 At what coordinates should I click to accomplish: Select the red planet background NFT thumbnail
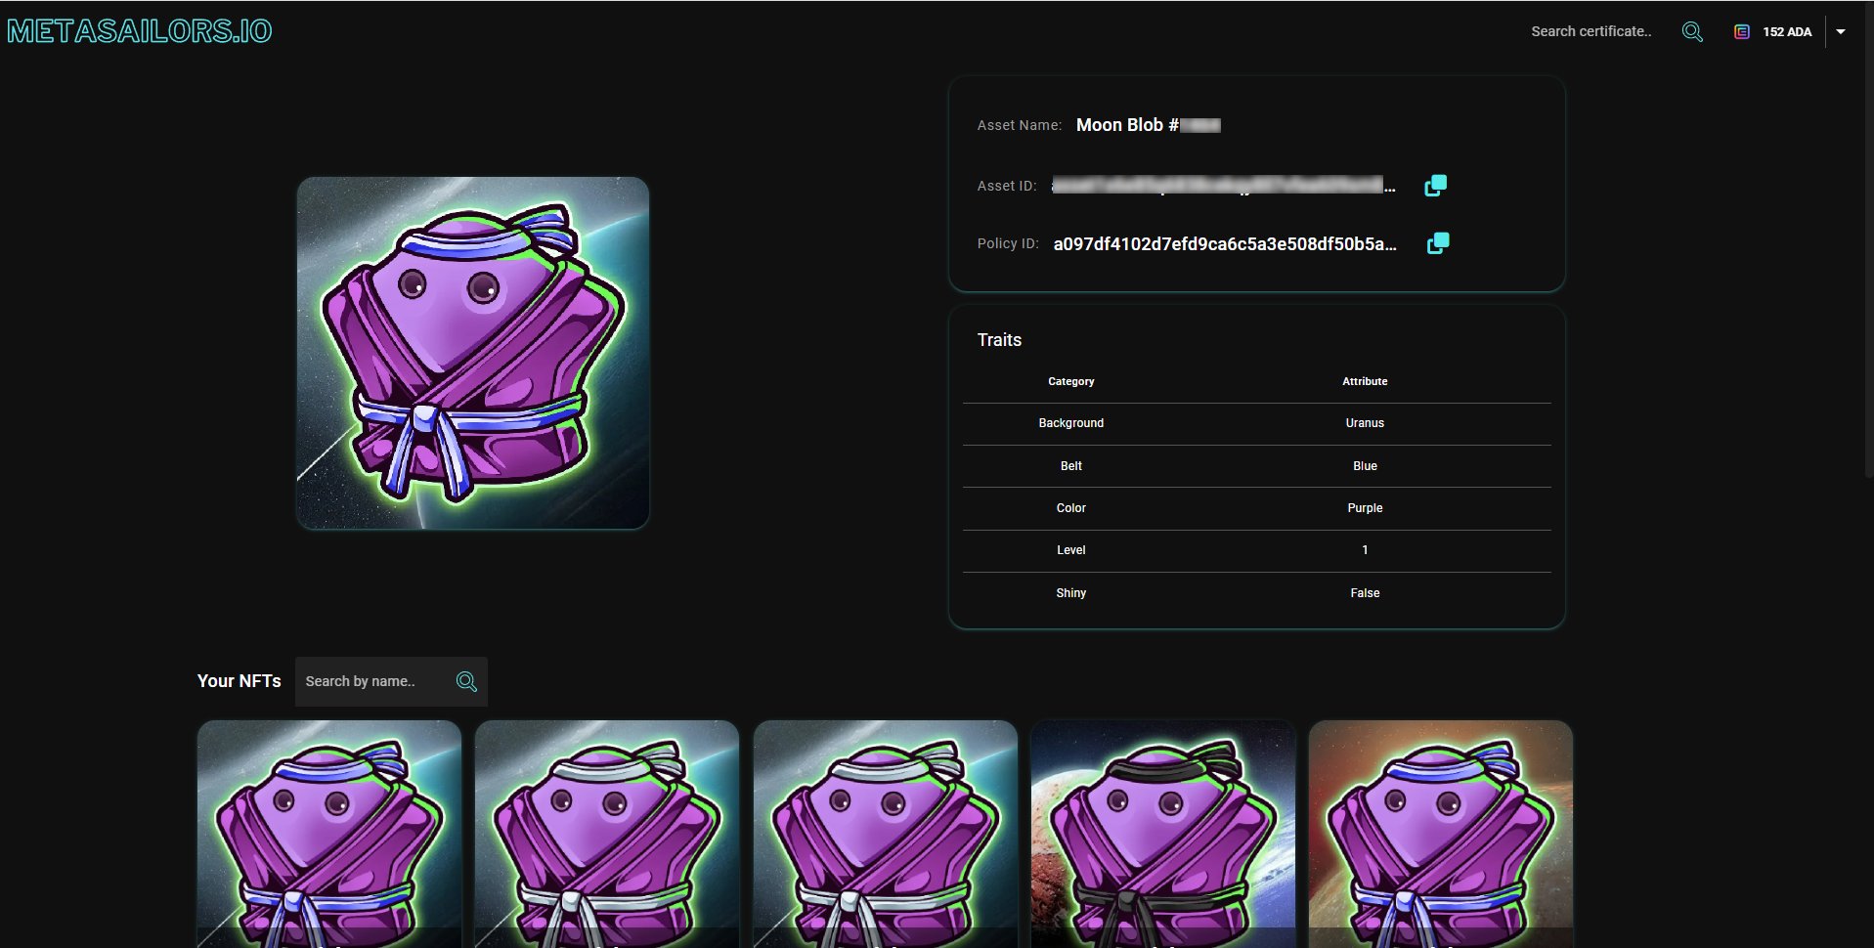(x=1441, y=834)
